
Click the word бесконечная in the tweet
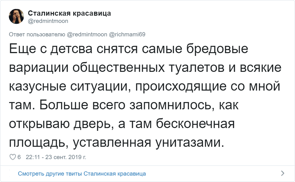pos(195,124)
